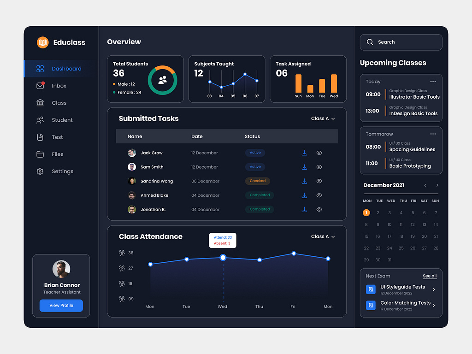This screenshot has height=354, width=472.
Task: Toggle visibility of Sam Smith's submission
Action: [319, 167]
